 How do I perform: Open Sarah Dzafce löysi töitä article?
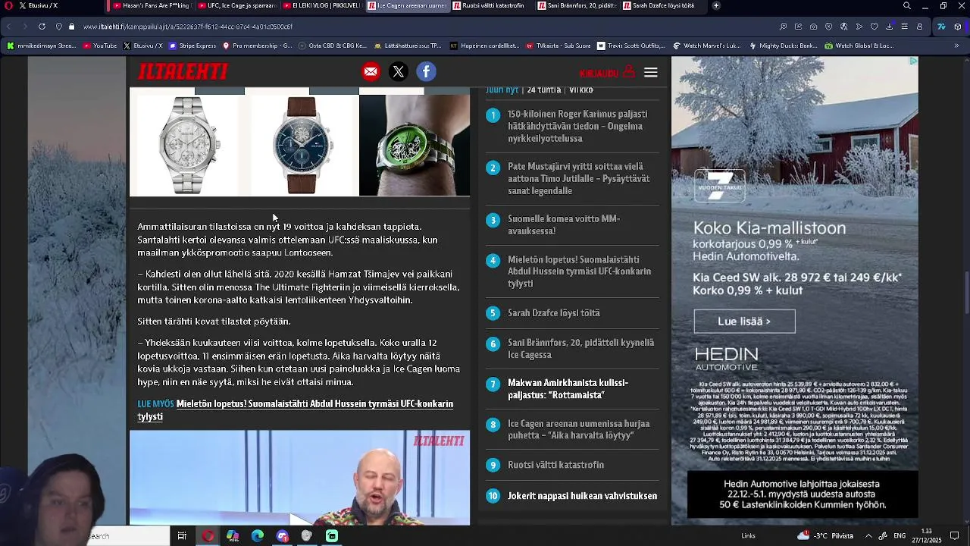coord(554,313)
